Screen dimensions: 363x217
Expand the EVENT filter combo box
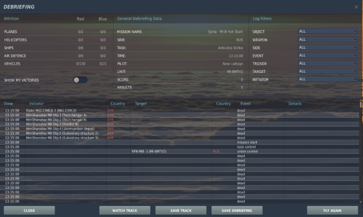coord(328,55)
